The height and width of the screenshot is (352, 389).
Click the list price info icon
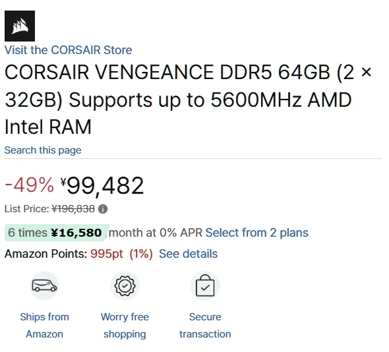pos(103,209)
